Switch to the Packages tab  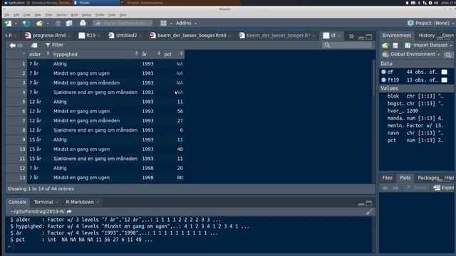pos(428,178)
